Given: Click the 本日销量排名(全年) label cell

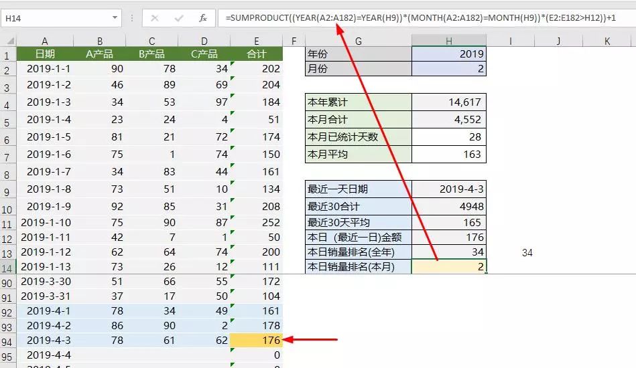Looking at the screenshot, I should [358, 252].
